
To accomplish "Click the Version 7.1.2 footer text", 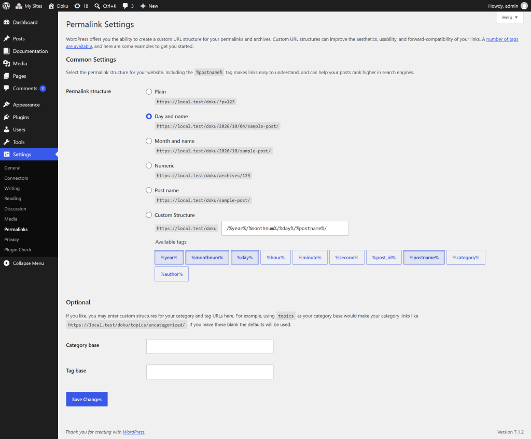I will (x=510, y=432).
